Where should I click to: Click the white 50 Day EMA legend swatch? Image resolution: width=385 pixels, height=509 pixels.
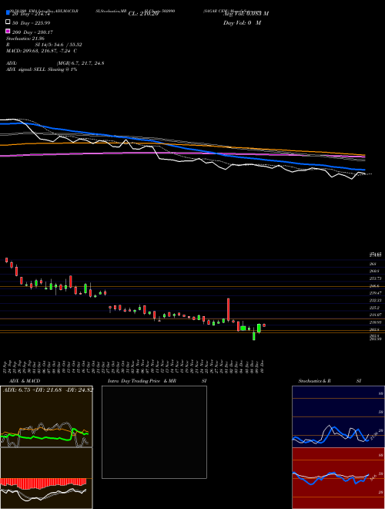8,22
